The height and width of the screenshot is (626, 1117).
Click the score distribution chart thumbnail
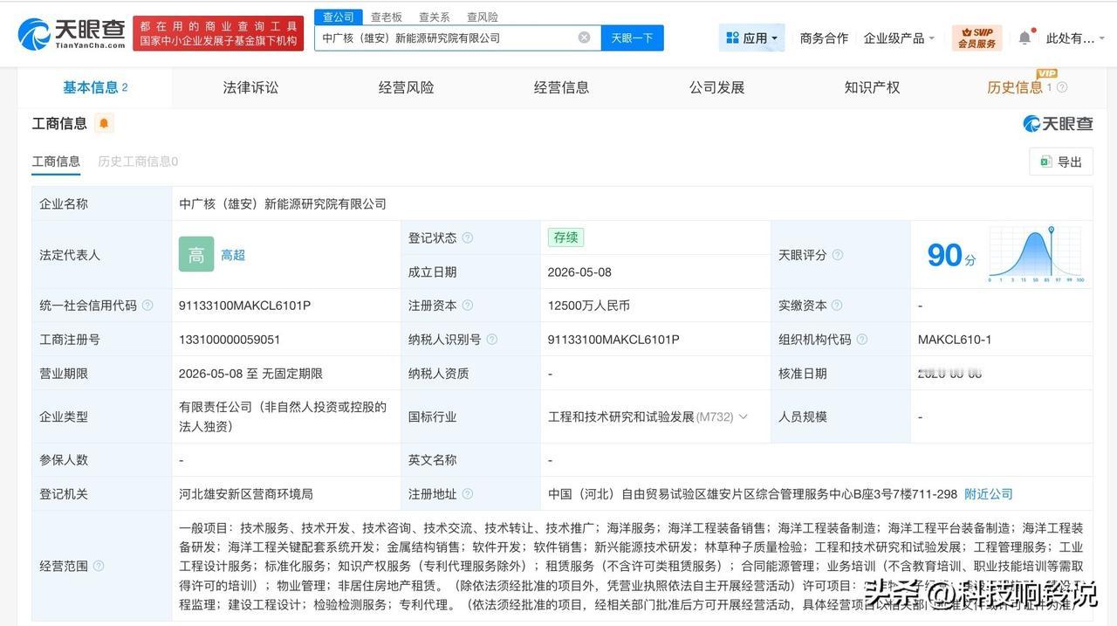(1036, 254)
